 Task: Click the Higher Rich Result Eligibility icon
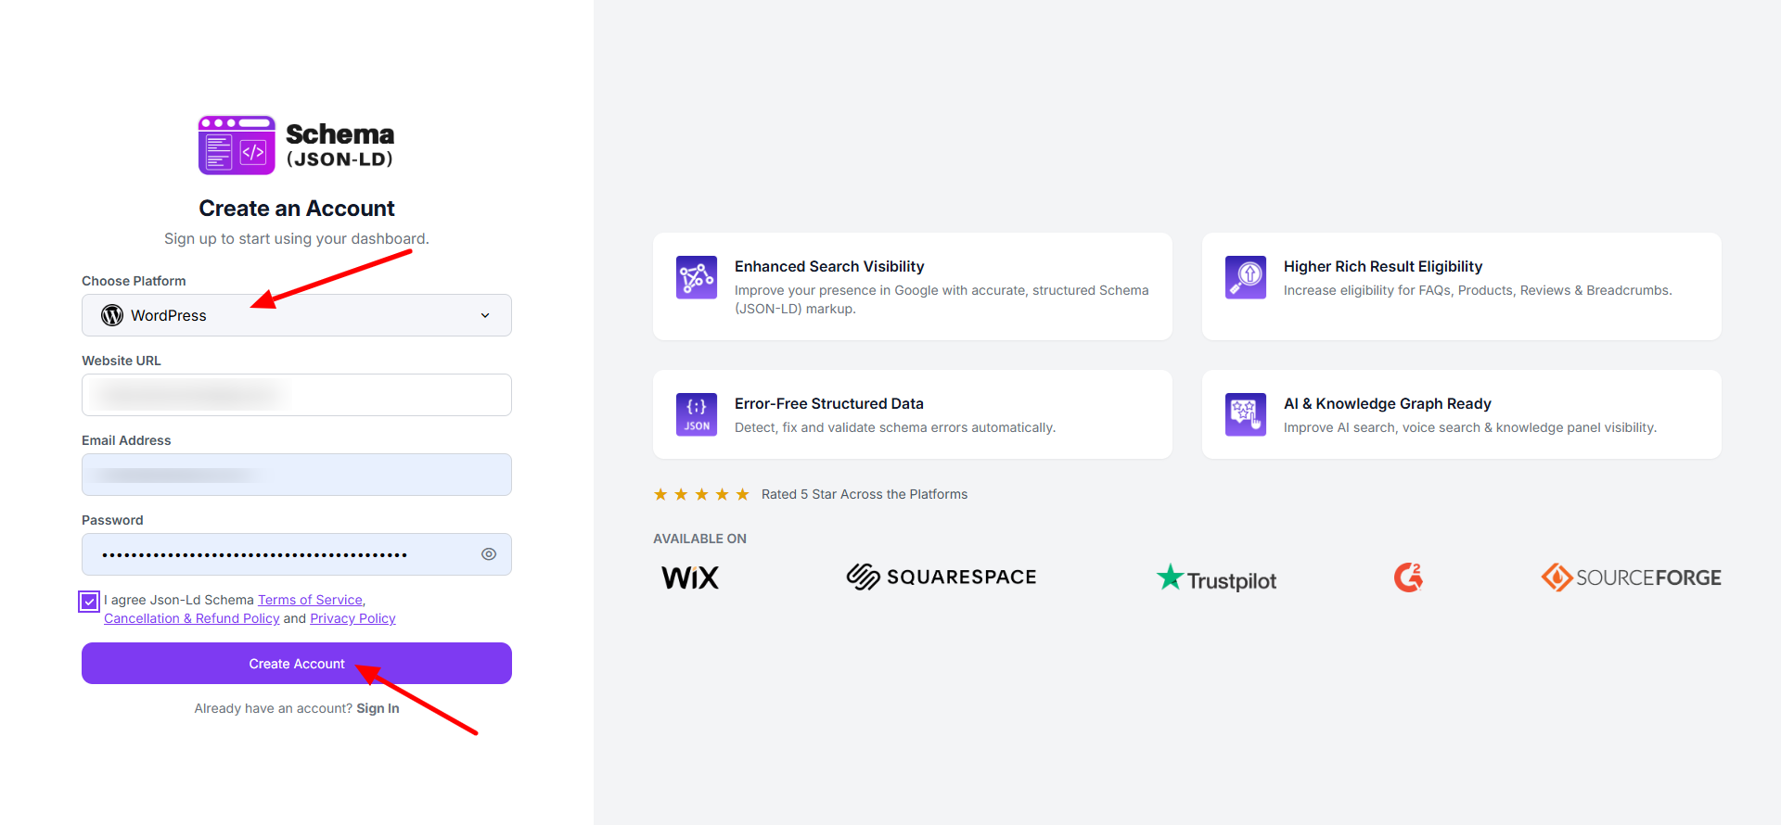point(1245,277)
